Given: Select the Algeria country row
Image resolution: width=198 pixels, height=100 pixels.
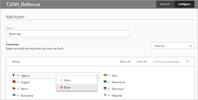Looking at the screenshot, I should click(55, 75).
